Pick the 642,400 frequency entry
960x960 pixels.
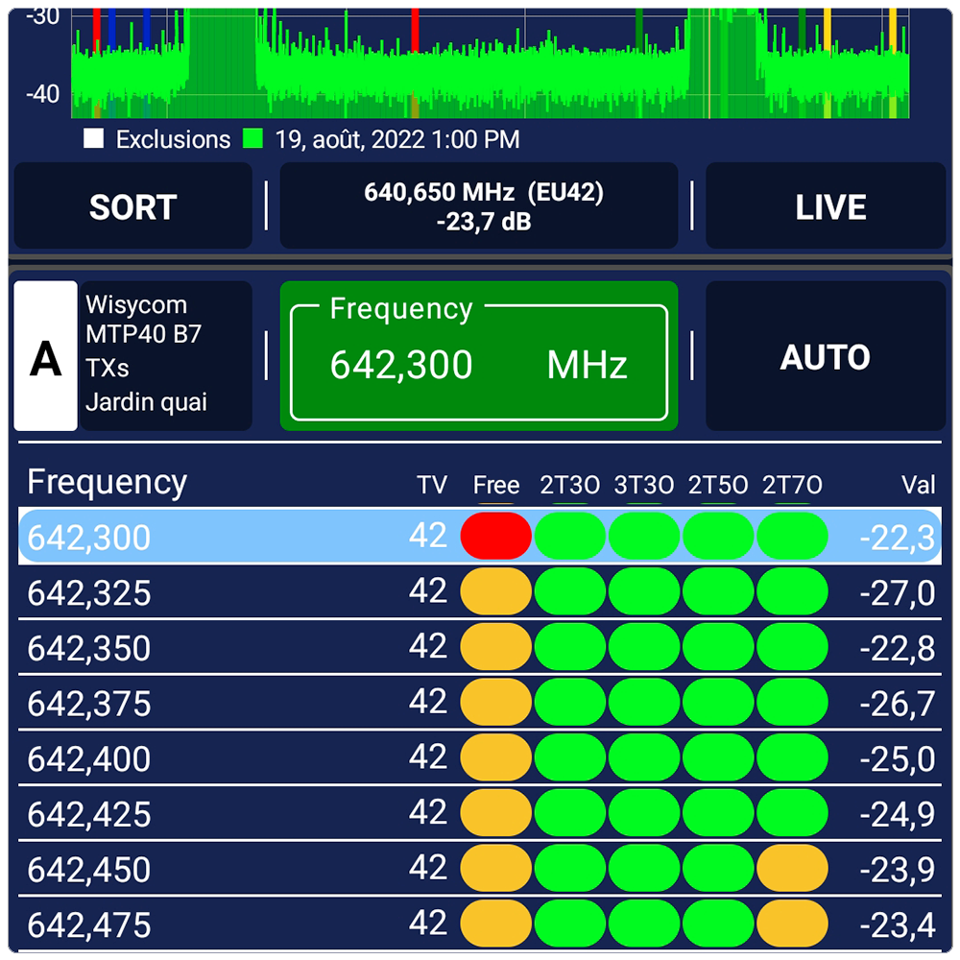click(480, 758)
